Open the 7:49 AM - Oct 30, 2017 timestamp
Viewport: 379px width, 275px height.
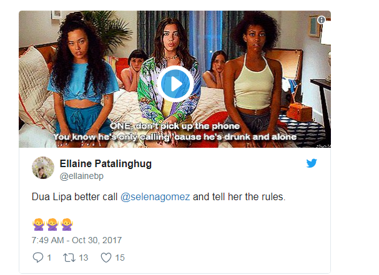76,240
